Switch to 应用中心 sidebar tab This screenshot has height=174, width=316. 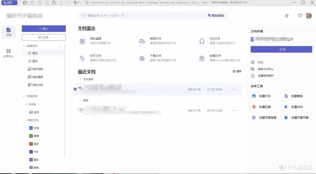click(x=8, y=53)
